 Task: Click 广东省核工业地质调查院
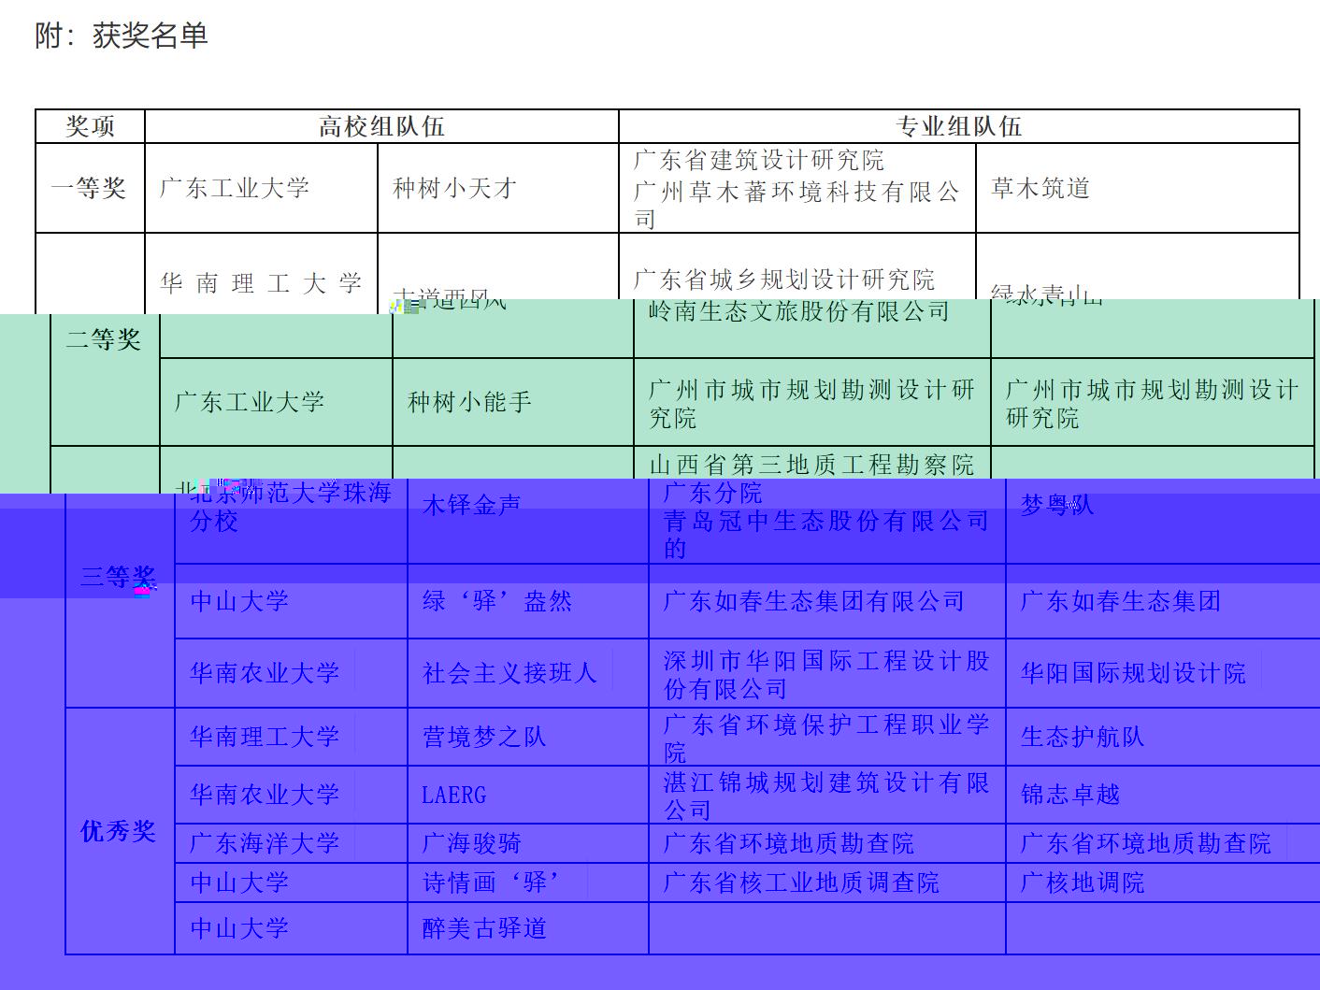click(x=801, y=882)
